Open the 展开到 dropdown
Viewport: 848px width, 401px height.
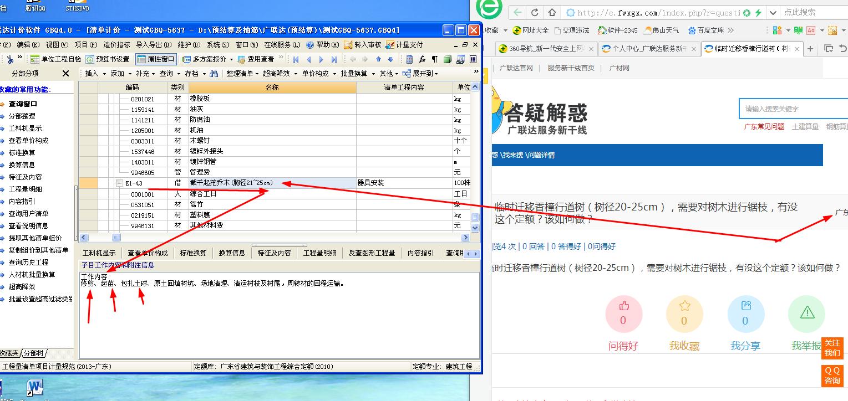tap(420, 73)
